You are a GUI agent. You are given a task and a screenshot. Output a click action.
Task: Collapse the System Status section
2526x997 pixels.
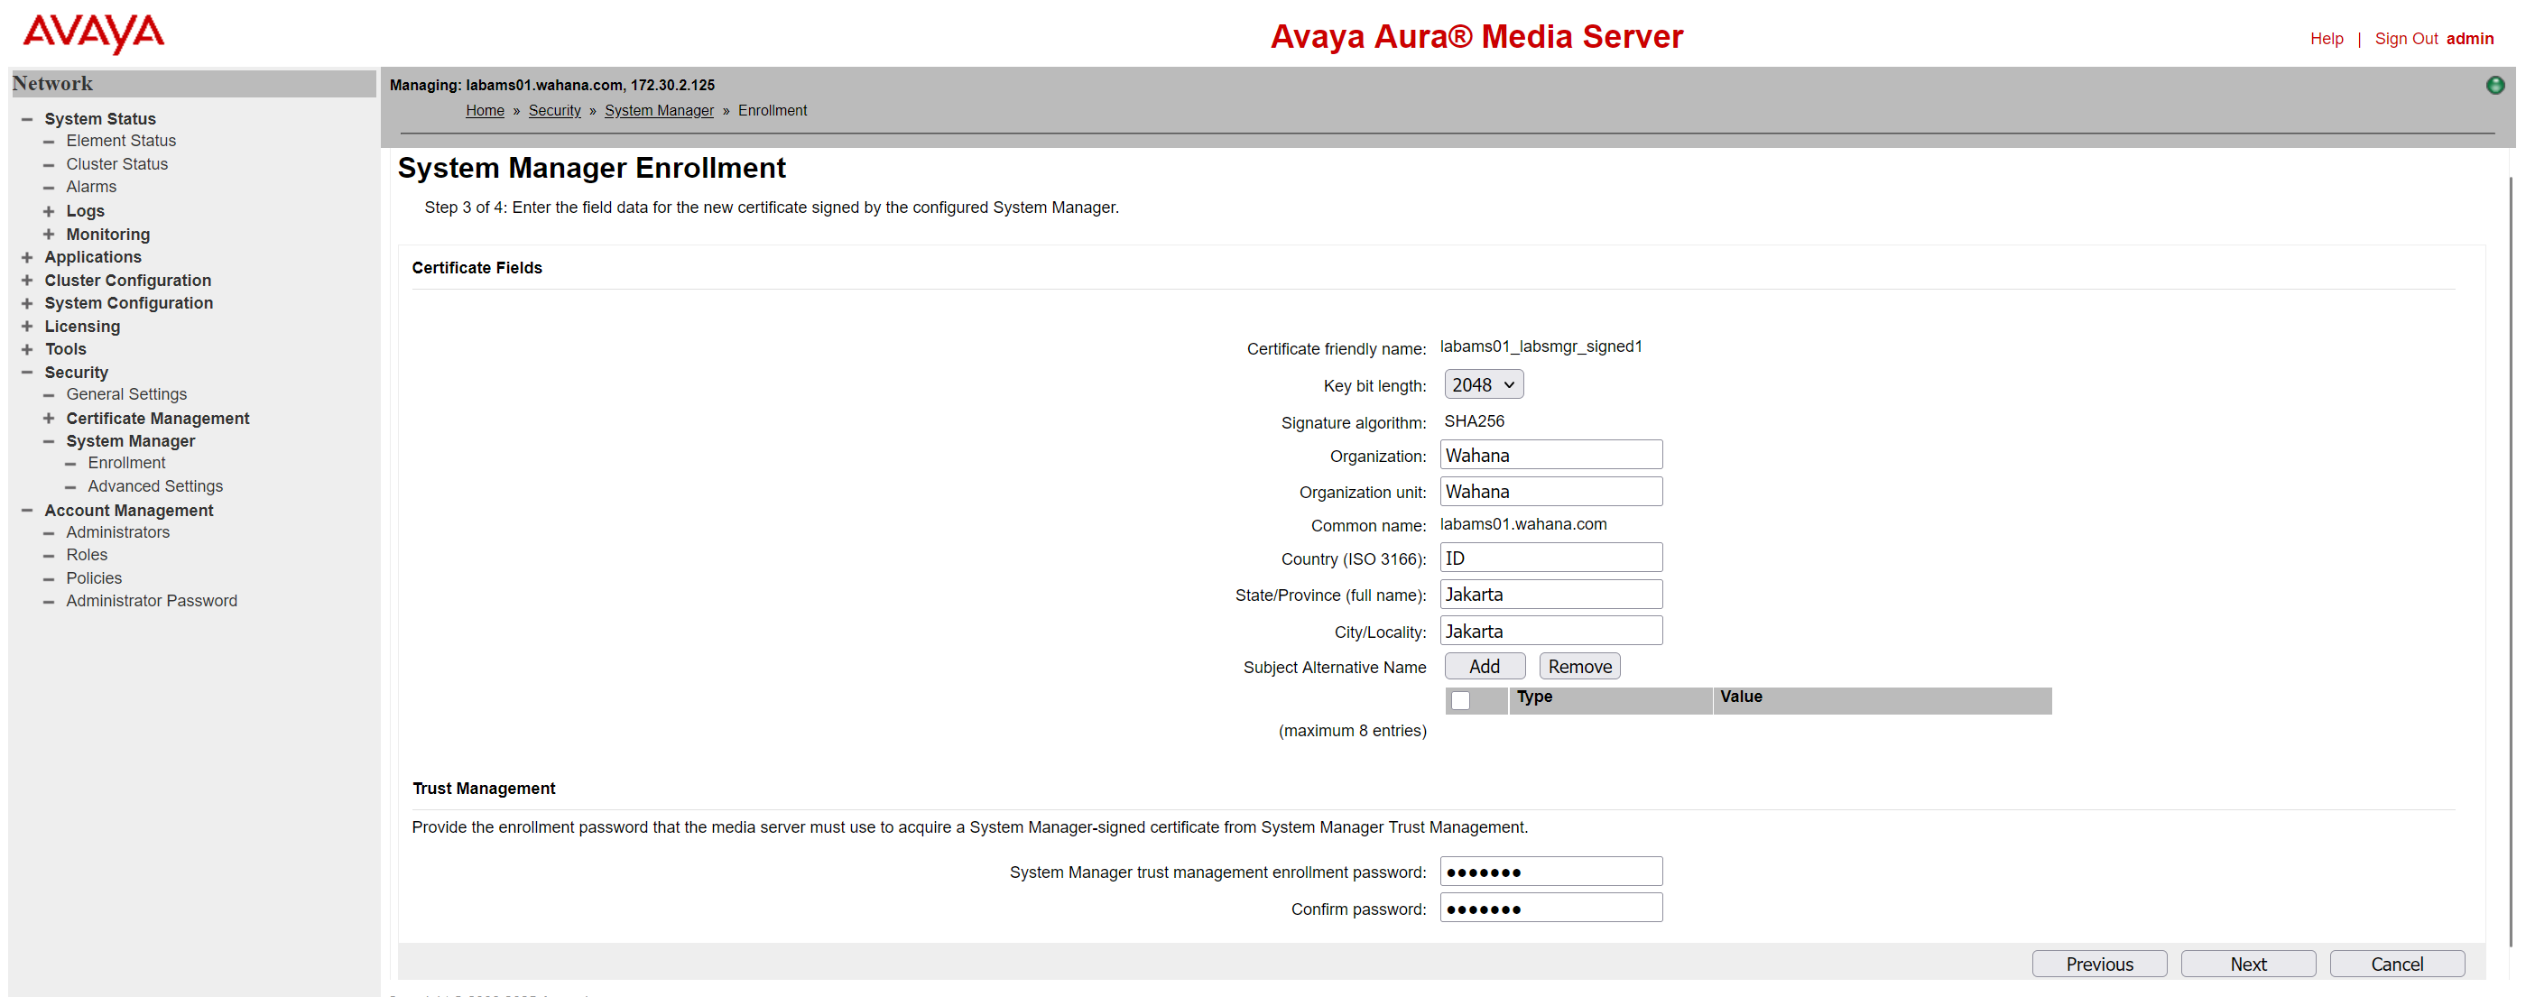click(26, 117)
